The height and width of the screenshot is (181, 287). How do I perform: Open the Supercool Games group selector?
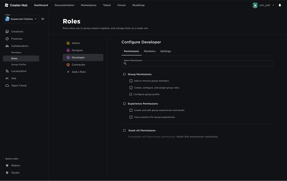coord(21,19)
